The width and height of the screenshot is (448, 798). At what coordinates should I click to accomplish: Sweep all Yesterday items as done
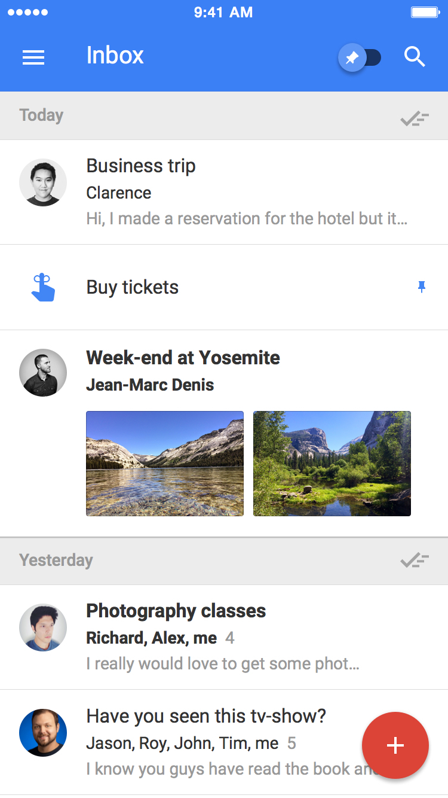point(415,561)
